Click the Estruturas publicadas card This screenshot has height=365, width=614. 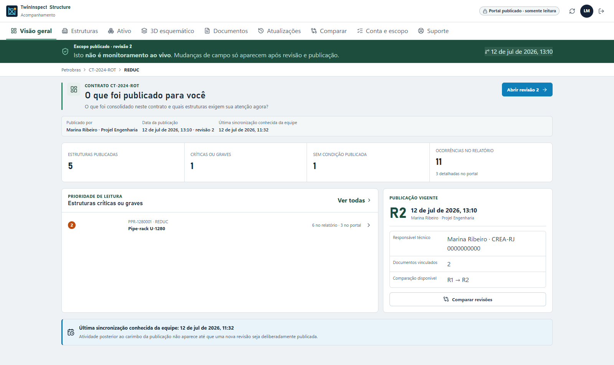pyautogui.click(x=123, y=162)
